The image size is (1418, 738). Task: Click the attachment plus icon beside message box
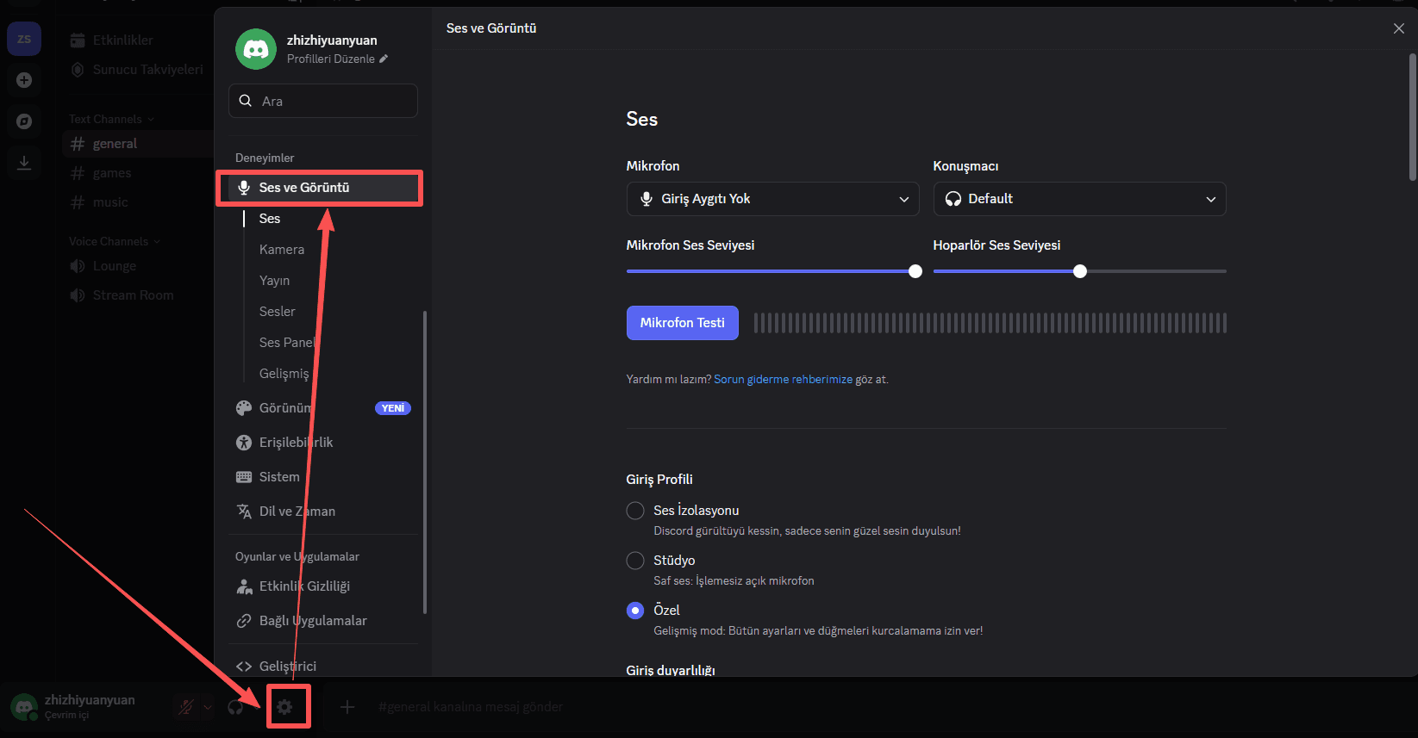pyautogui.click(x=347, y=707)
